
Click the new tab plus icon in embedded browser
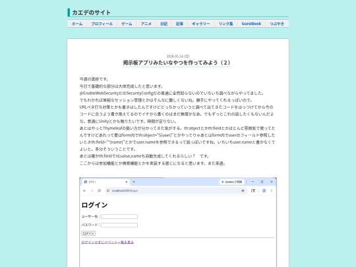tap(134, 182)
